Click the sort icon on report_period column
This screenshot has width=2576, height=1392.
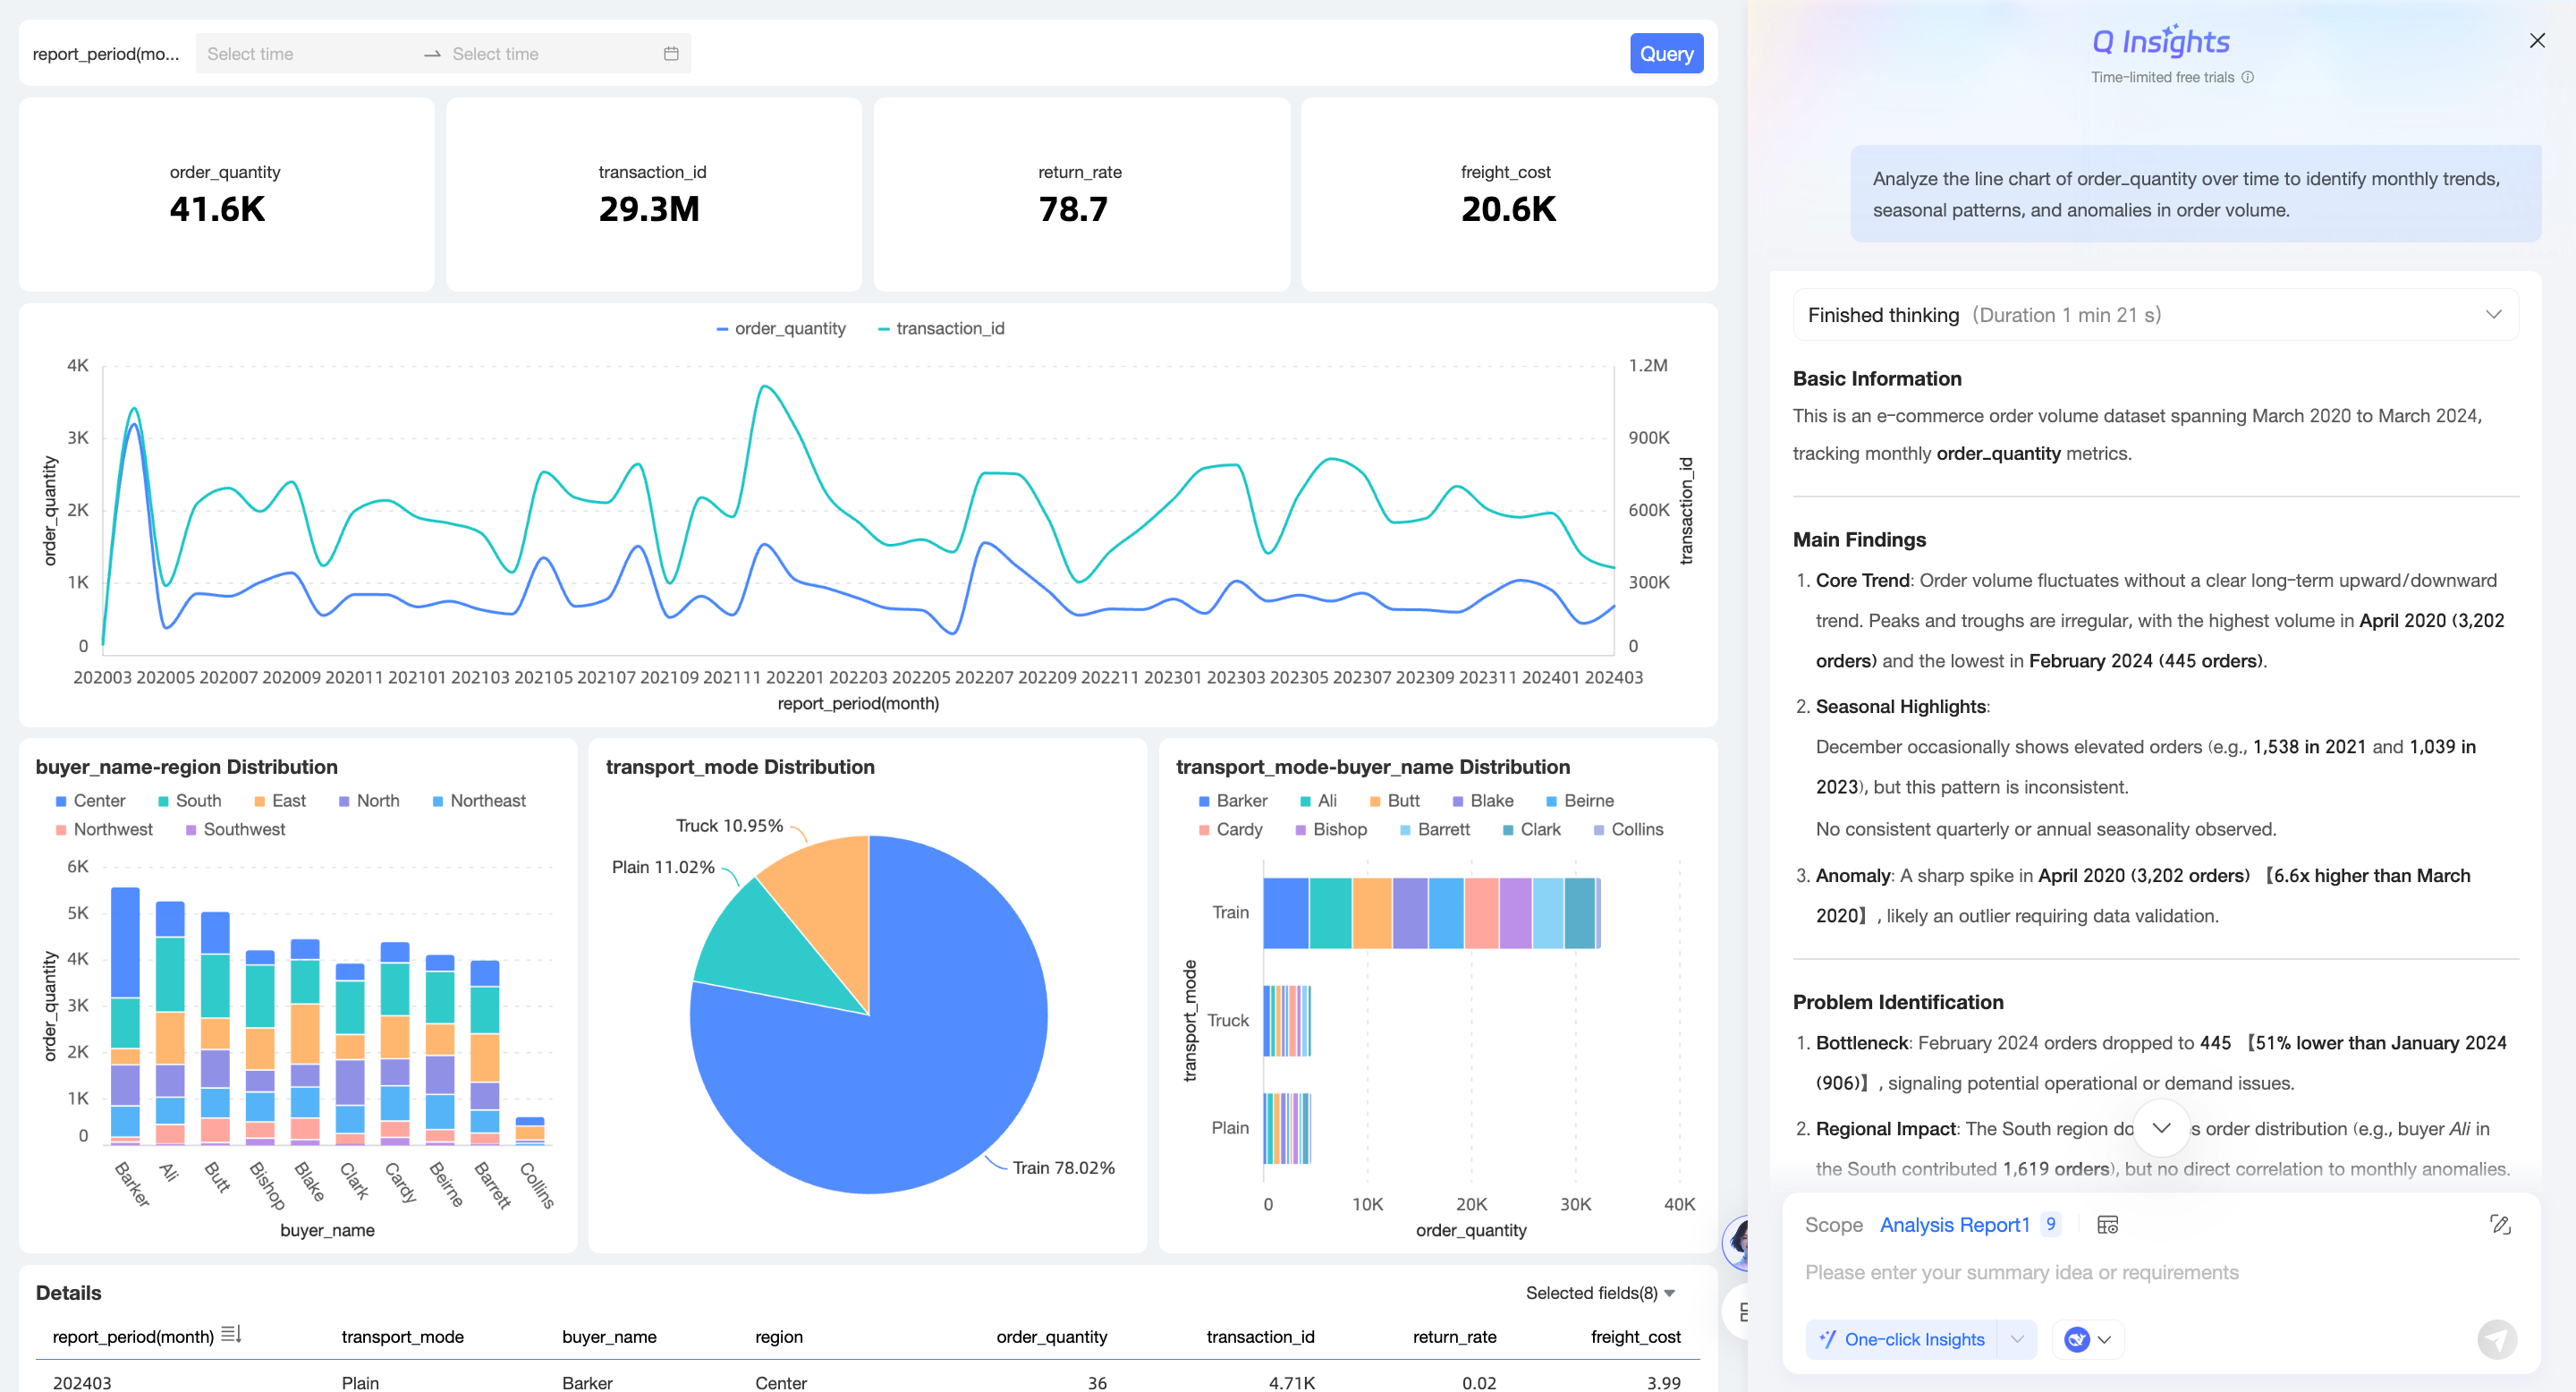231,1335
